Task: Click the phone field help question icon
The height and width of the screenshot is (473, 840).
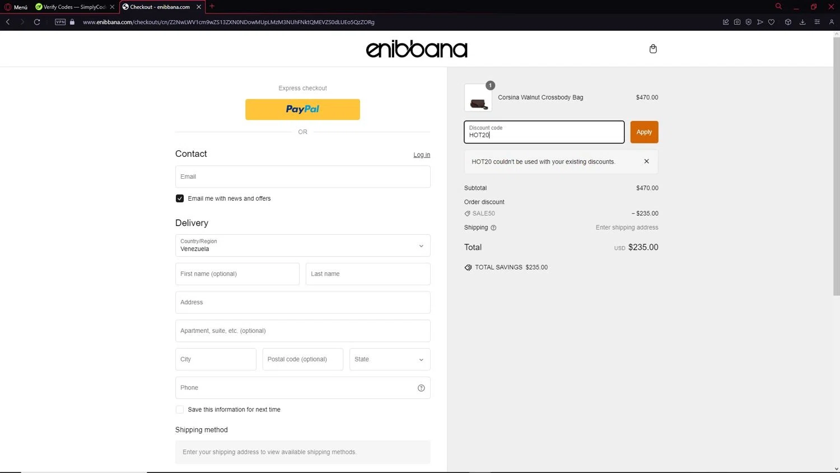Action: pos(421,388)
